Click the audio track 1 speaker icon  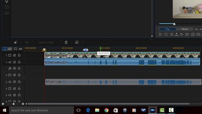10,62
